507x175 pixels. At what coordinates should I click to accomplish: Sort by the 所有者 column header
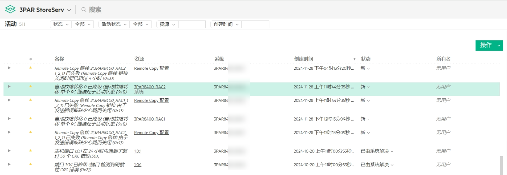click(444, 59)
